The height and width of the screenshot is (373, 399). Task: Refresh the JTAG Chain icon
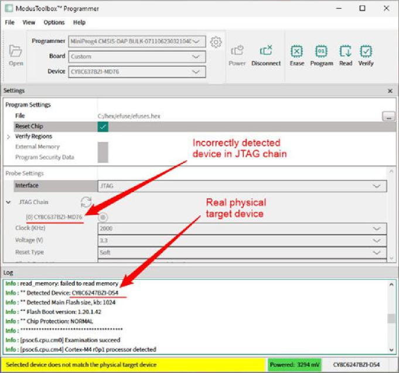point(86,202)
